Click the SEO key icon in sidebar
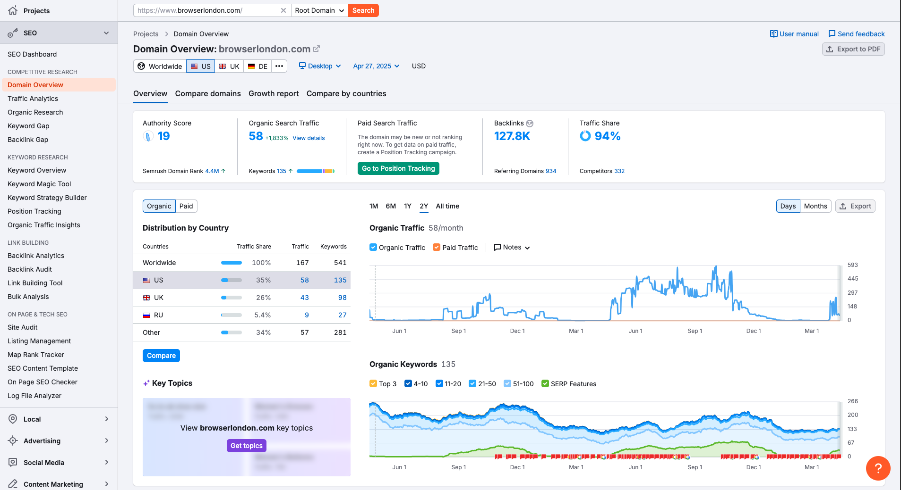The image size is (901, 490). (13, 33)
